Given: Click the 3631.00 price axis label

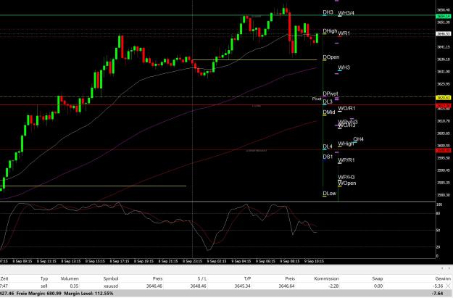Looking at the screenshot, I should (443, 72).
